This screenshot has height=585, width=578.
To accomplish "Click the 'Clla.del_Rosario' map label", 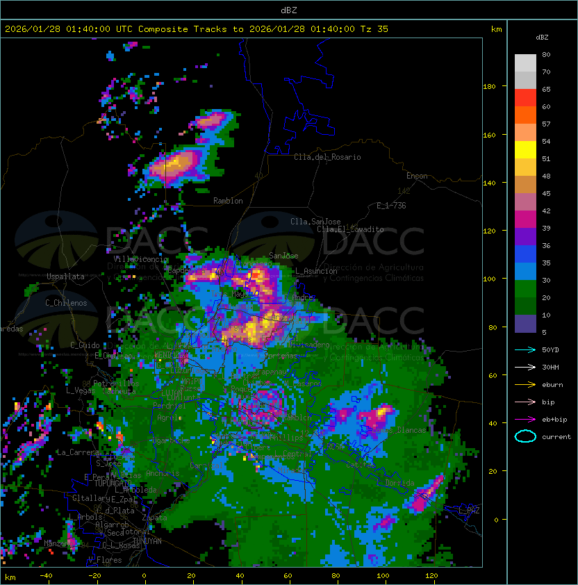I will tap(327, 157).
